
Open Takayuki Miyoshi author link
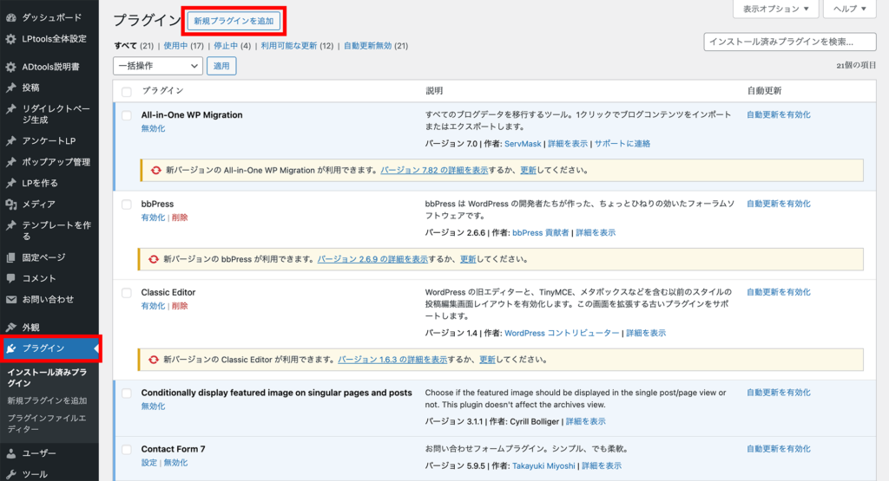point(543,465)
